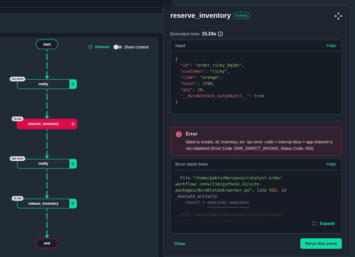
Task: Click the expand panel arrows icon
Action: pos(338,16)
